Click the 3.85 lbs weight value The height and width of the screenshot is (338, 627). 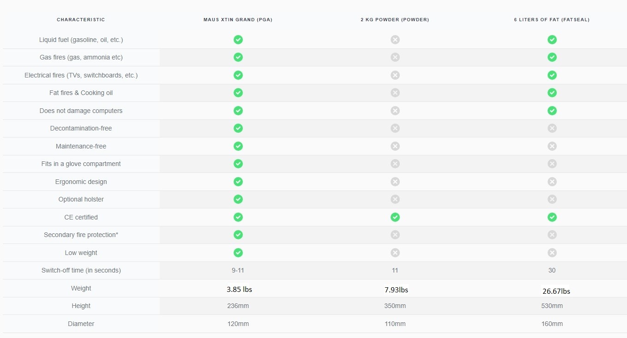(239, 290)
